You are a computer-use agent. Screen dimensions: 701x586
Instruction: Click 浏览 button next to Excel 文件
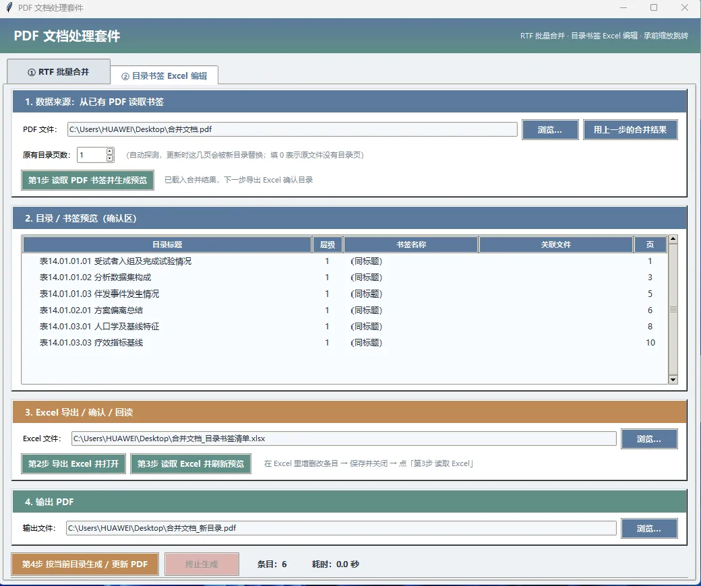(x=648, y=439)
